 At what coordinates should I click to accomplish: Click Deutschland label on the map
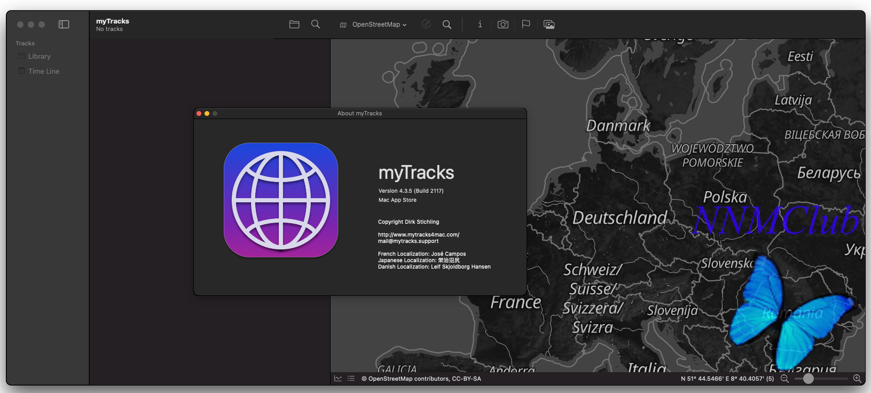620,218
